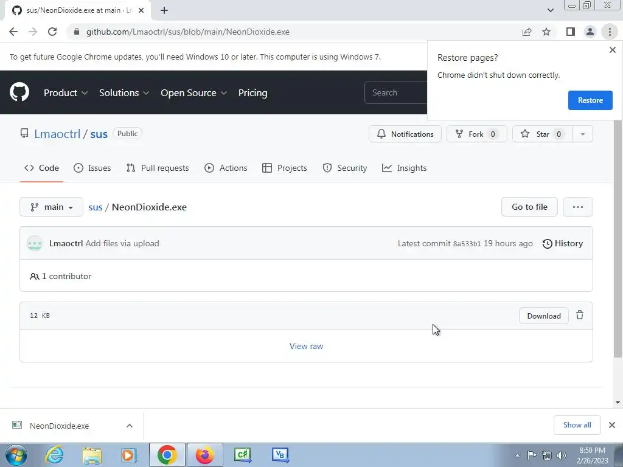This screenshot has height=467, width=623.
Task: Download the NeonDioxide.exe file
Action: click(543, 316)
